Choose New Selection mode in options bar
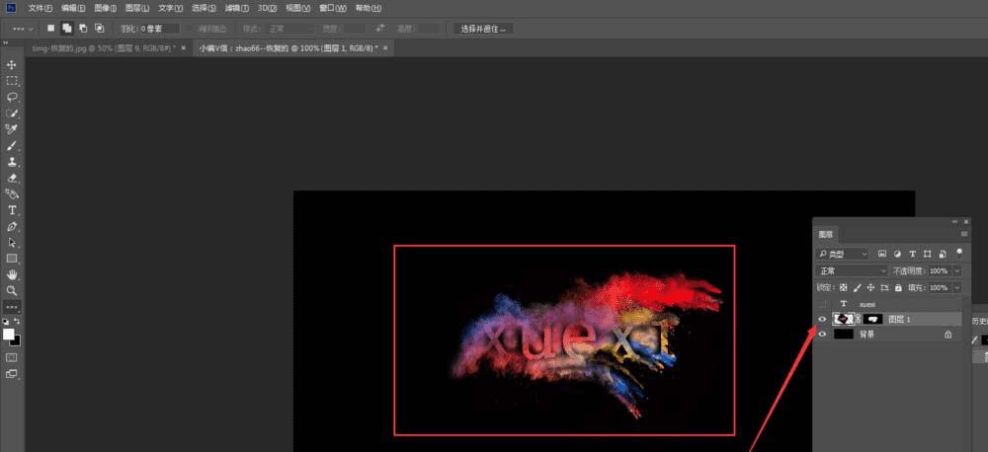This screenshot has width=988, height=452. point(51,29)
